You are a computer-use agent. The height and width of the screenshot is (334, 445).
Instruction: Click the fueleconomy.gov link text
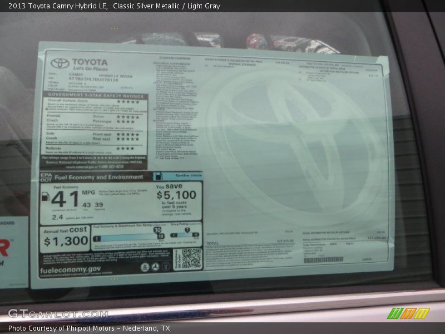(x=71, y=269)
